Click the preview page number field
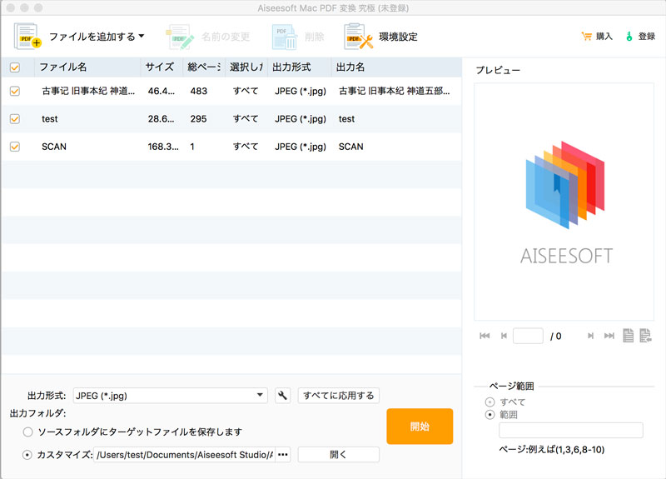Viewport: 666px width, 479px height. [528, 336]
